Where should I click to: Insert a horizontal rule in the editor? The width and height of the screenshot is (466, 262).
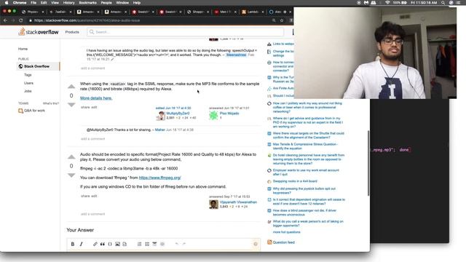click(x=162, y=244)
